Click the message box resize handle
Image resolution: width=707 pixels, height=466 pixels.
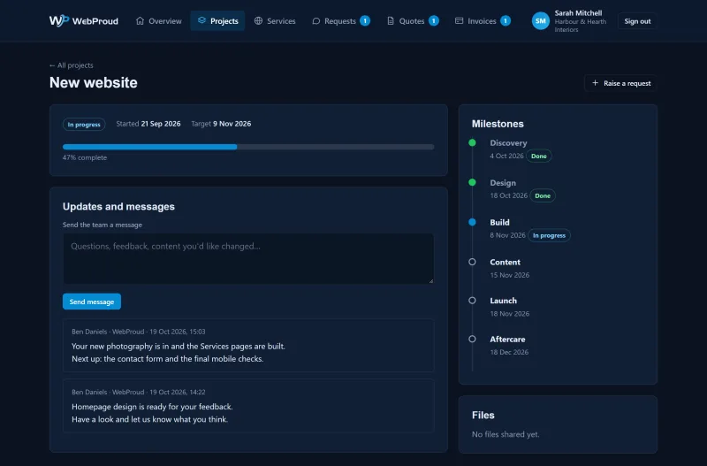click(x=430, y=280)
